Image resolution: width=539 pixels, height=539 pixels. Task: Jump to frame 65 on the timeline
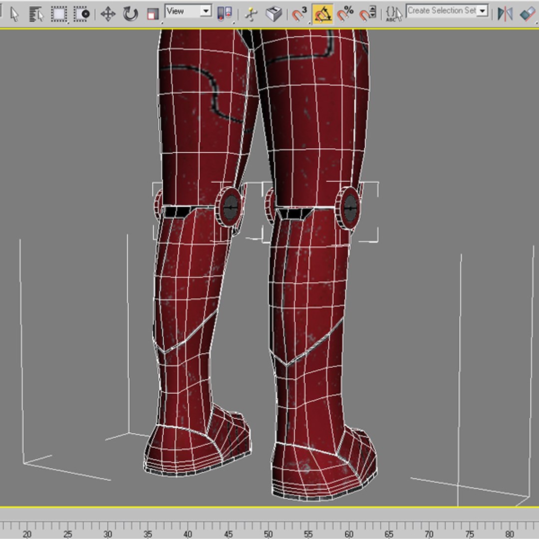click(389, 534)
